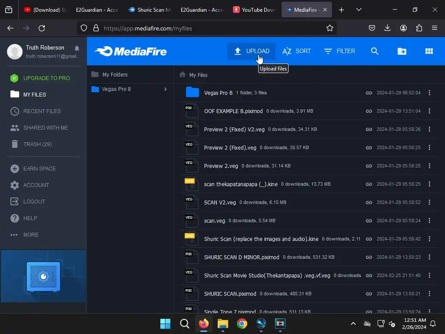Copy share link for SHURIC SCAN D MINOR.piximod

tap(369, 257)
